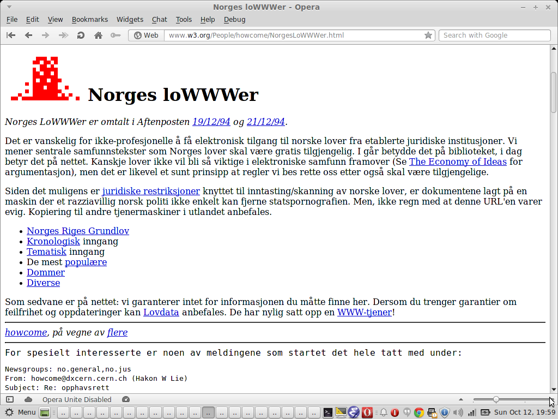558x419 pixels.
Task: Follow the WWW-tjener link
Action: [x=365, y=313]
